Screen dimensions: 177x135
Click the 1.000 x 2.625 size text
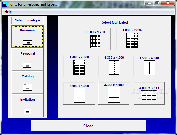(x=132, y=30)
